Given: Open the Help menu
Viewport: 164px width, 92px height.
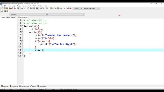Looking at the screenshot, I should pyautogui.click(x=45, y=6).
